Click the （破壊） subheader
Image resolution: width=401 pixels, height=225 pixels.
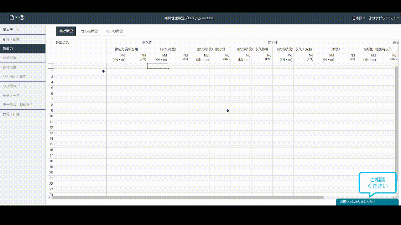(335, 49)
